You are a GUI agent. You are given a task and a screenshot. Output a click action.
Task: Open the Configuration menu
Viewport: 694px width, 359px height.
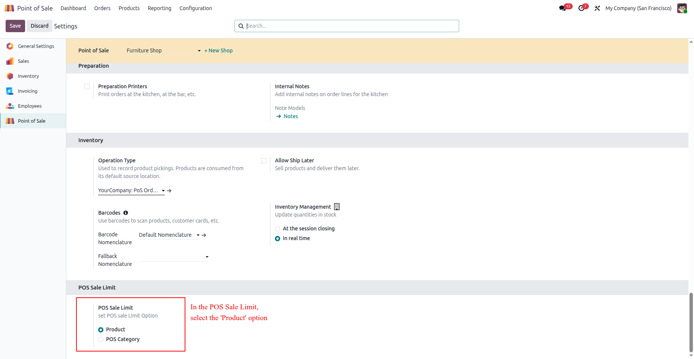click(x=196, y=8)
